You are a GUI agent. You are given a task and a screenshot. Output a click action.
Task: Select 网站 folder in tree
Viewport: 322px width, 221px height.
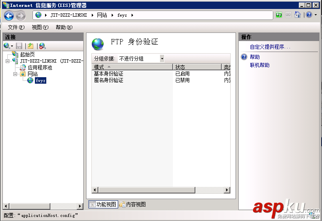tap(32, 74)
